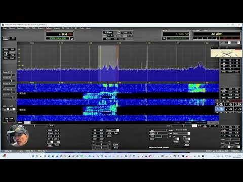
Task: Click the circular webcam overlay
Action: click(x=17, y=135)
